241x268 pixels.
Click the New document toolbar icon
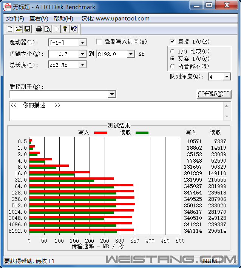[x=10, y=29]
